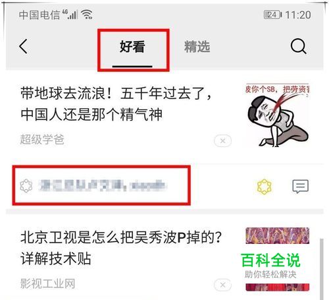329x300 pixels.
Task: Tap the battery indicator icon
Action: point(272,15)
